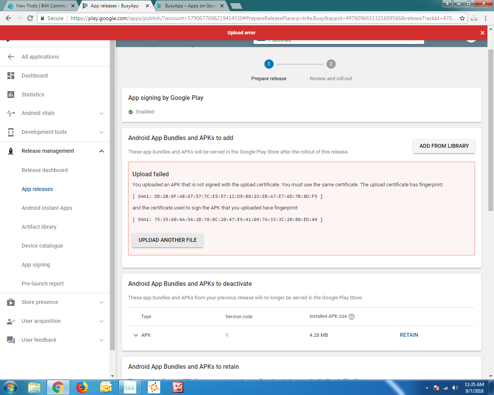Expand the Android vitals section
Screen dimensions: 494x395
(102, 113)
